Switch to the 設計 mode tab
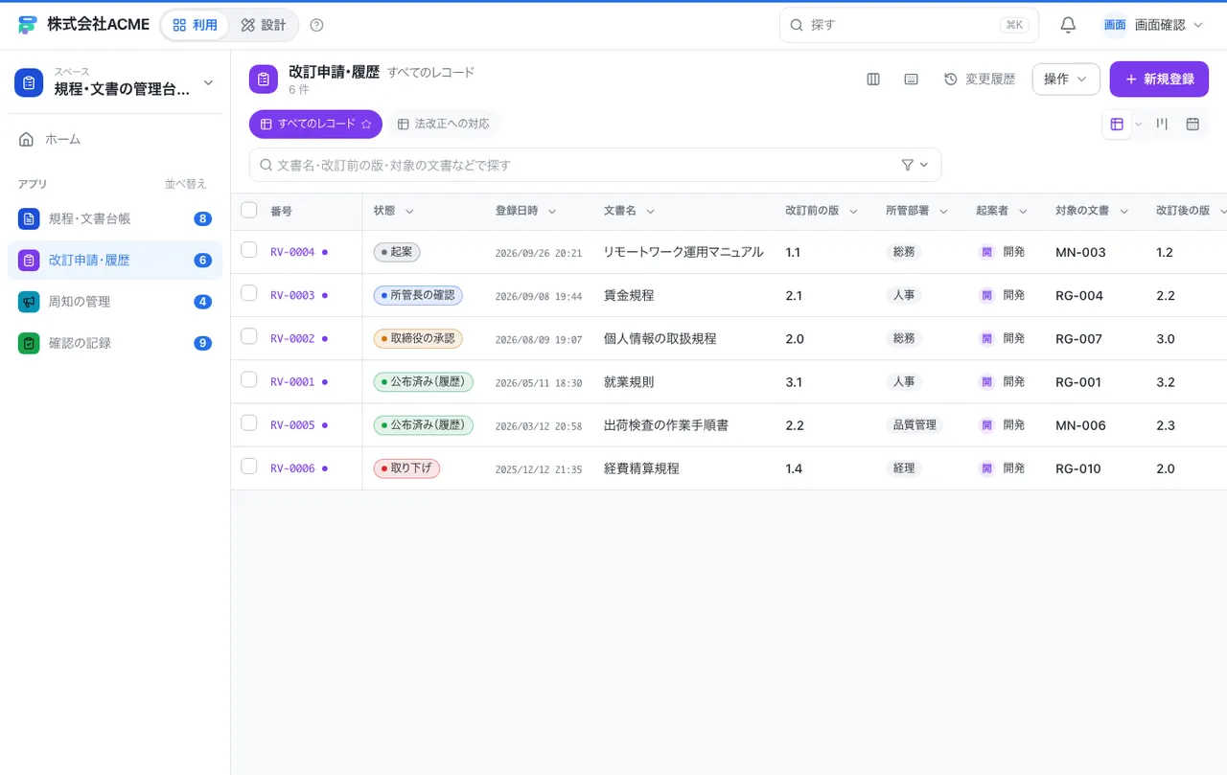Image resolution: width=1227 pixels, height=775 pixels. point(264,25)
